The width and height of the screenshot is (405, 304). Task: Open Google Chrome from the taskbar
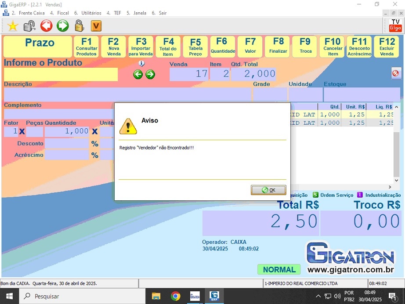(x=176, y=296)
